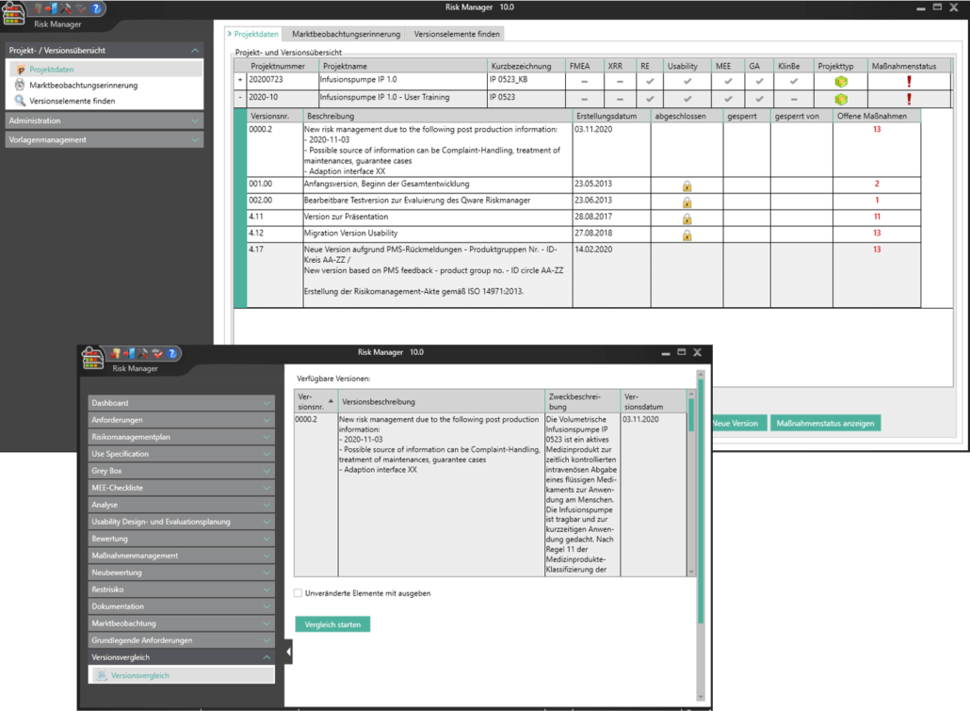Expand project row 20200723 with the plus sign
Viewport: 970px width, 711px height.
pos(240,82)
